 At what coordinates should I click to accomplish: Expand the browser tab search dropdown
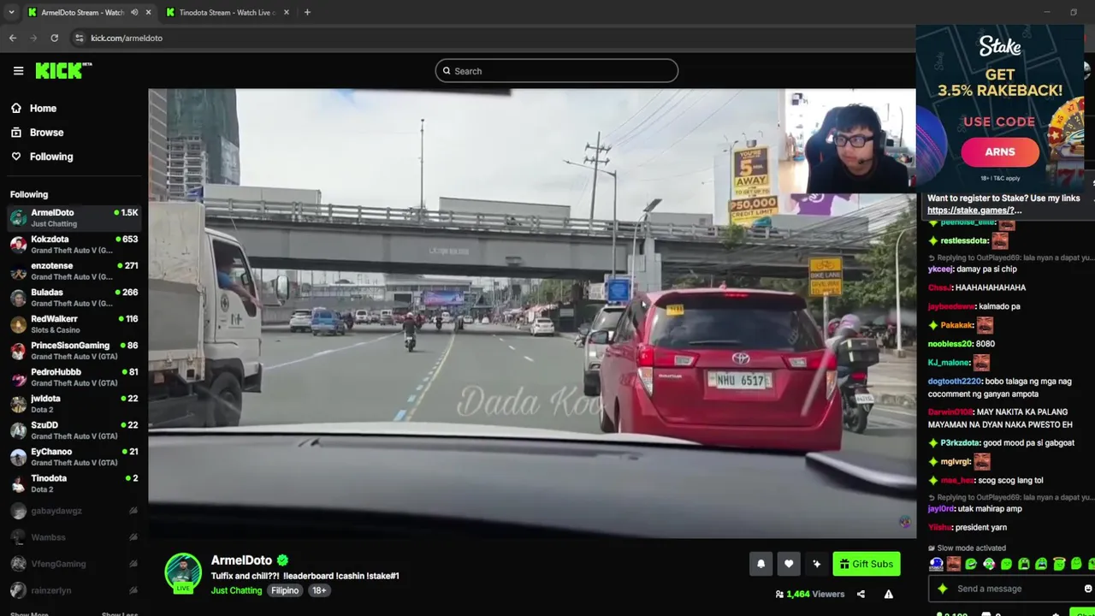pos(11,12)
